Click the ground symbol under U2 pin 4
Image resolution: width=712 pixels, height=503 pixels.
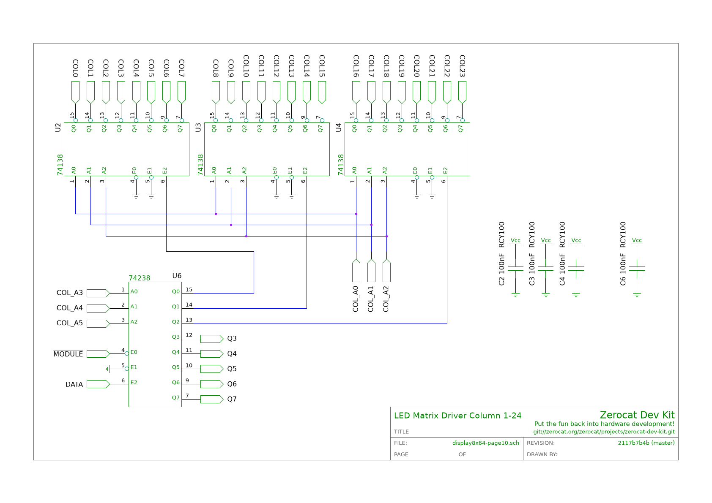(x=136, y=196)
